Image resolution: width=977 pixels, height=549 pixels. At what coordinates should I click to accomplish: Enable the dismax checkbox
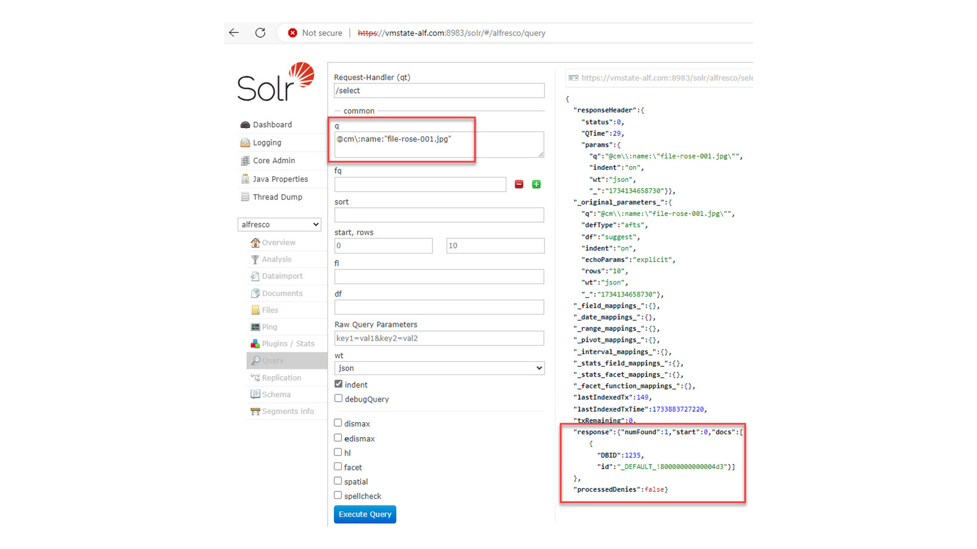coord(338,423)
